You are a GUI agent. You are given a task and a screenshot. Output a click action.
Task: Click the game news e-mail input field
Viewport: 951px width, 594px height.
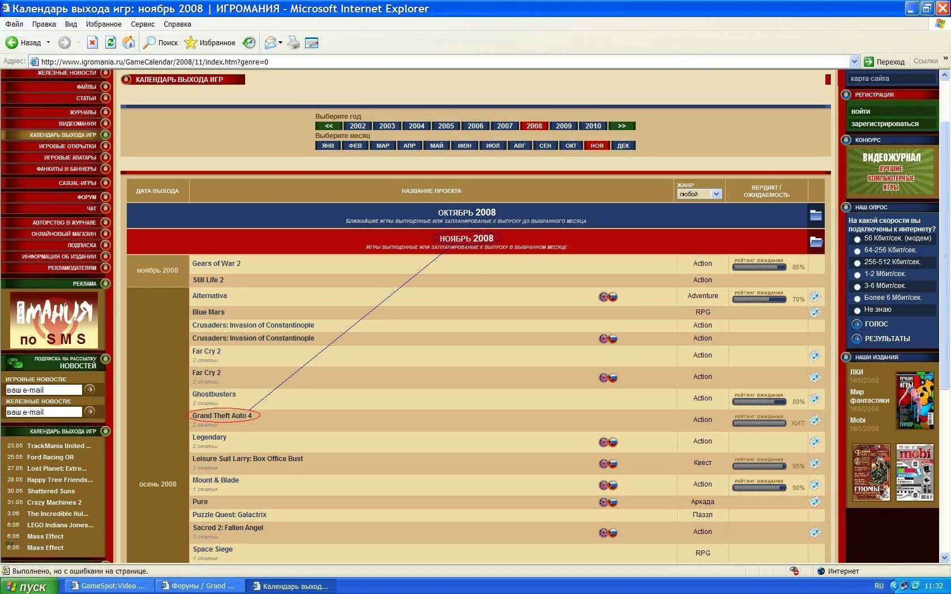[x=44, y=390]
